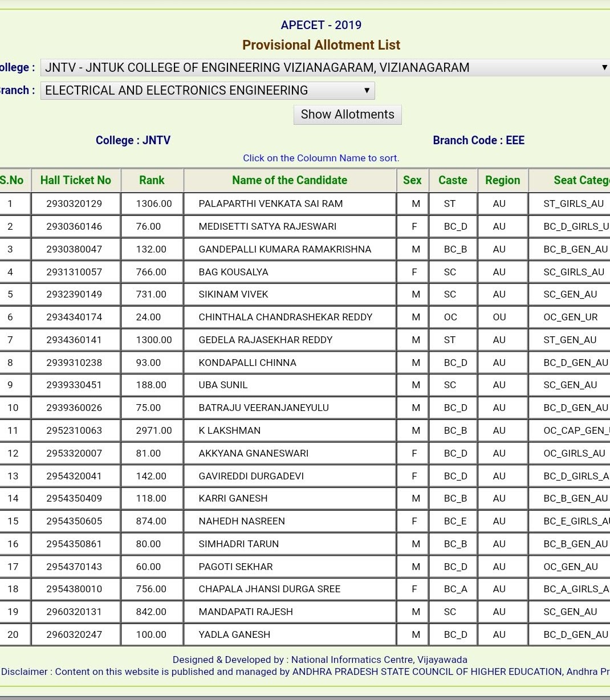The height and width of the screenshot is (700, 610).
Task: Select rank 1300.00 cell
Action: 152,340
